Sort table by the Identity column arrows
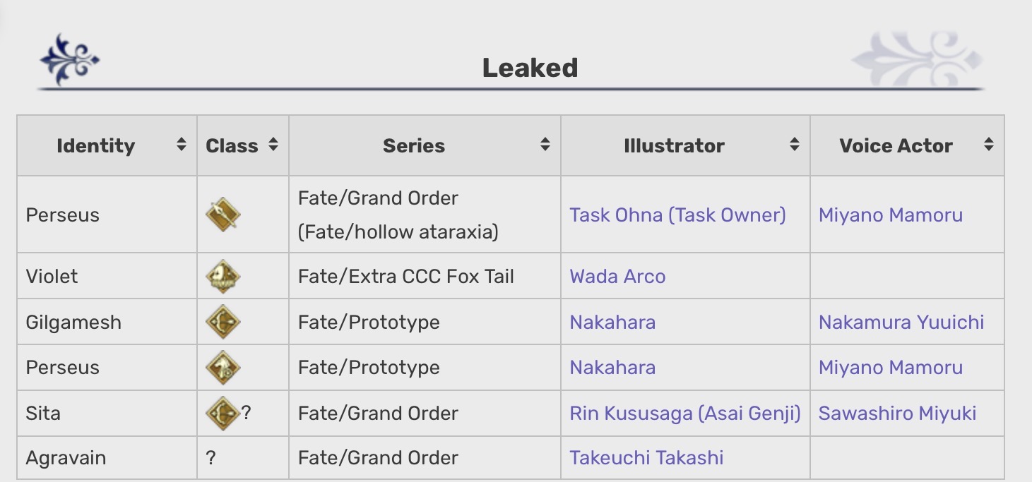Screen dimensions: 1032x482 182,145
